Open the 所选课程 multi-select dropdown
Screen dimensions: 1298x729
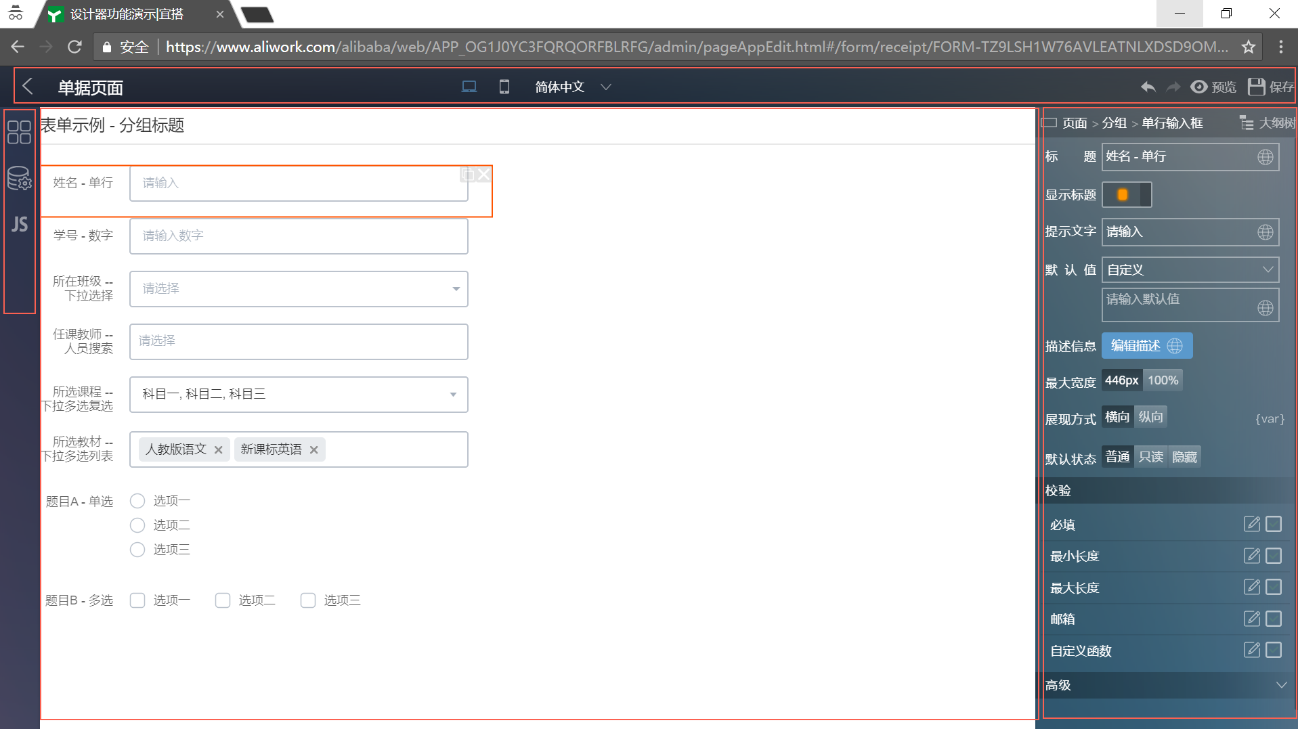click(299, 395)
